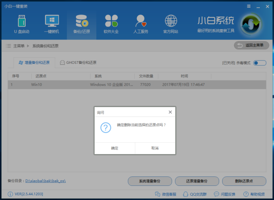Visit the 官方网站 official website
Image resolution: width=274 pixels, height=200 pixels.
[171, 24]
